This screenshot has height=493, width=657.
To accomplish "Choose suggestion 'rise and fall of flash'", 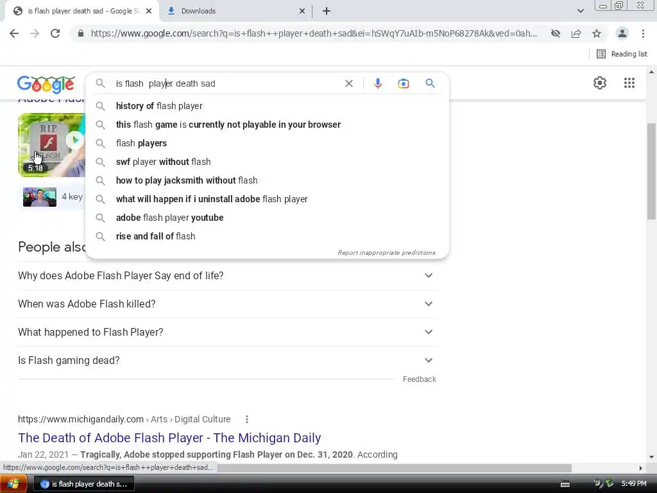I will 267,236.
